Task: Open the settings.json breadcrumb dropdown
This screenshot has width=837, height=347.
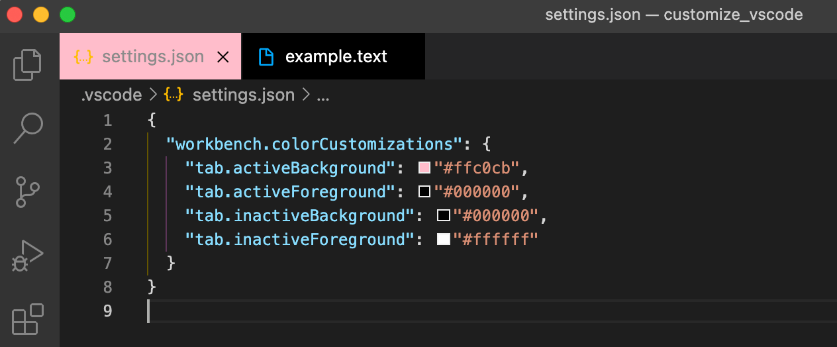Action: coord(243,95)
